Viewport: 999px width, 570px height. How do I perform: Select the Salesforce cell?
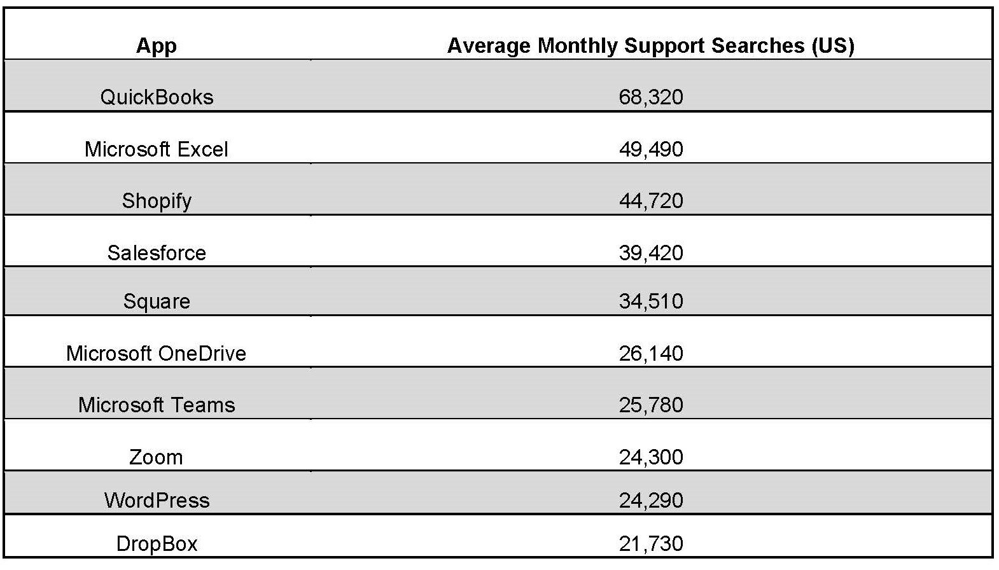coord(157,253)
